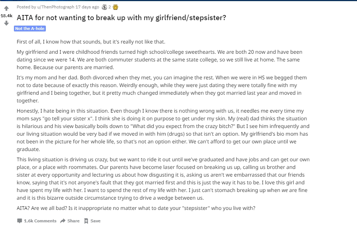Open the u/ThenPhotograph user profile

56,7
